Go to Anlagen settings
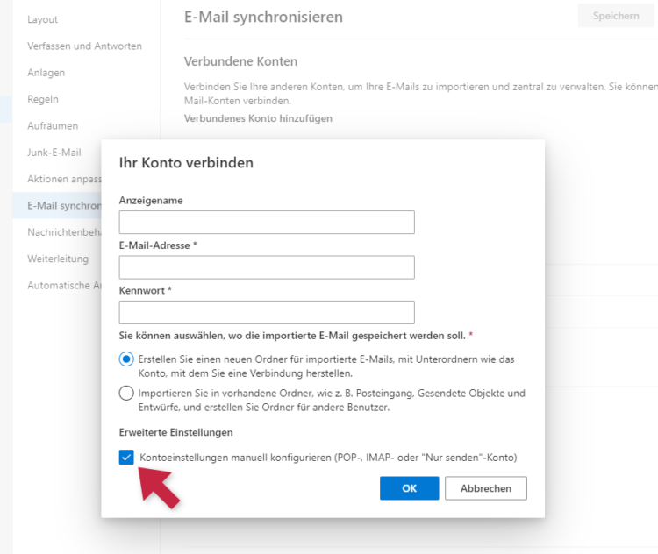Image resolution: width=658 pixels, height=554 pixels. coord(46,73)
